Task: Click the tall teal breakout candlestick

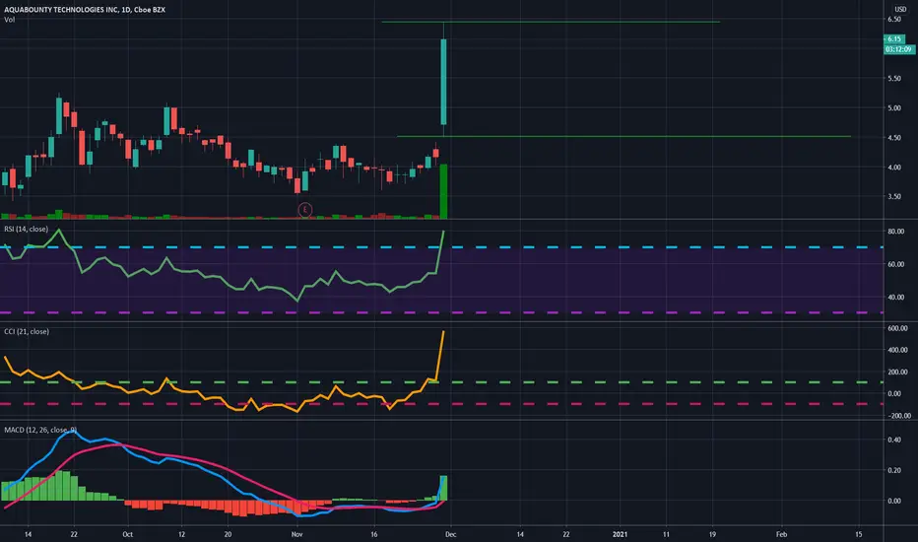Action: tap(444, 82)
